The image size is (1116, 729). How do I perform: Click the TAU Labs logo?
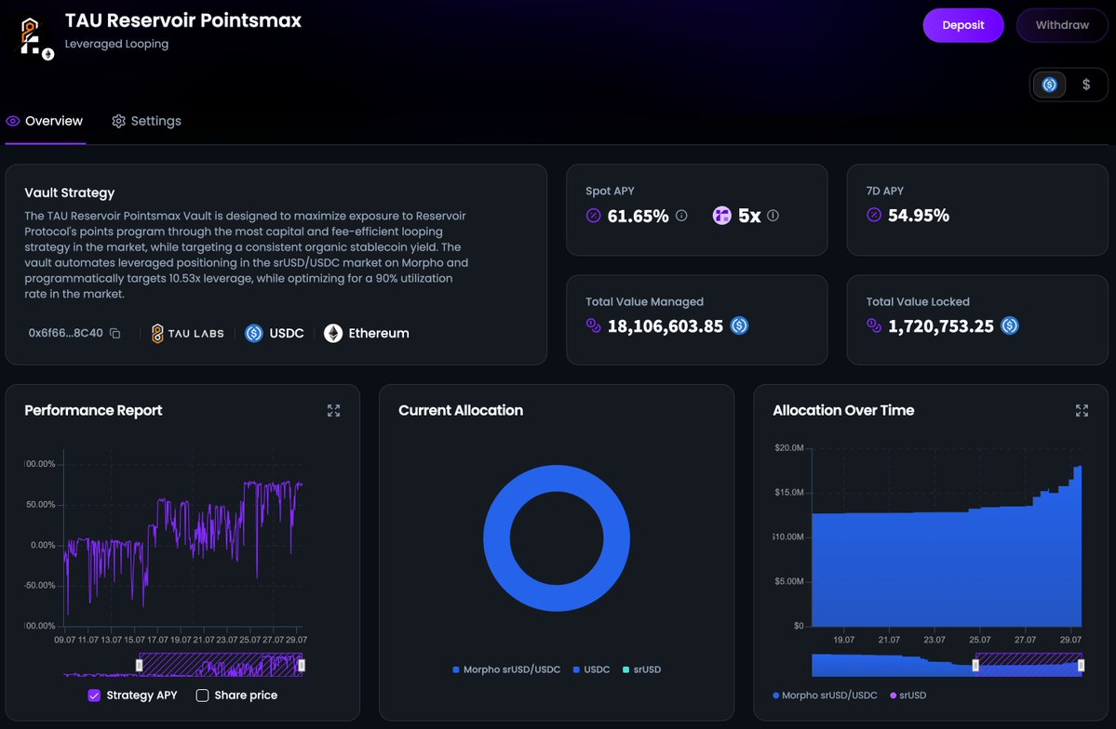[188, 333]
